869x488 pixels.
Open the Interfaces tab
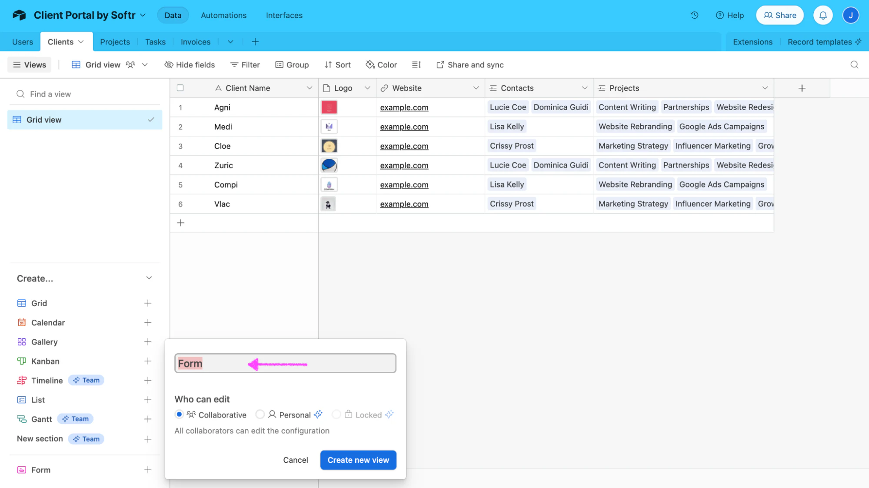(x=284, y=15)
